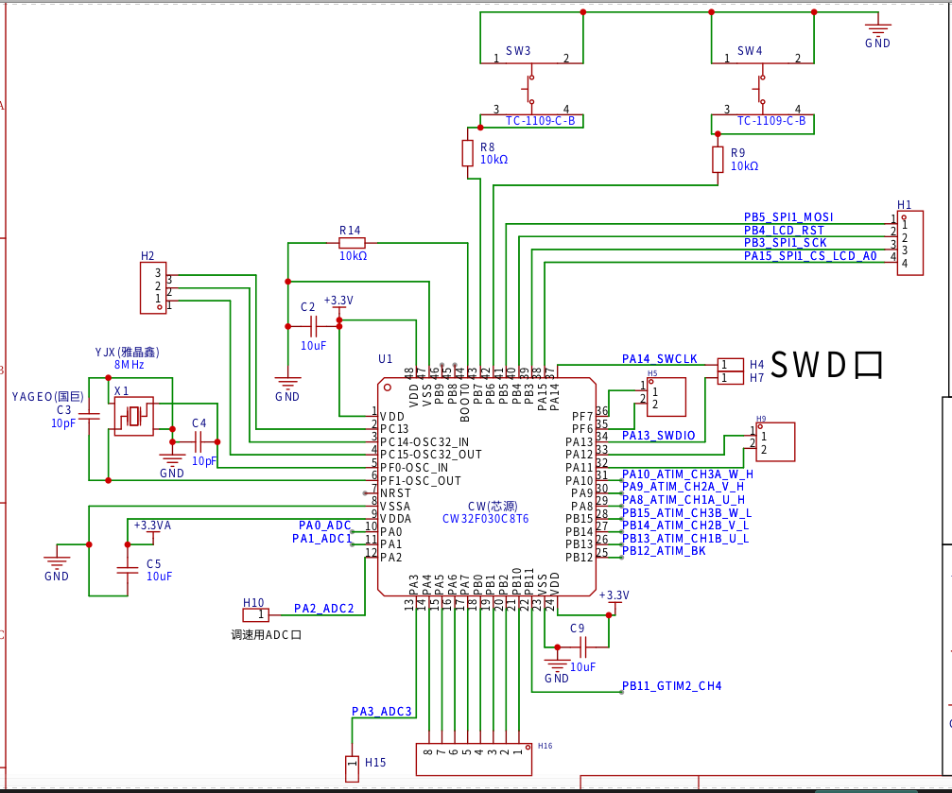Click the PA14_SWCLK net label
Viewport: 952px width, 793px height.
point(659,359)
